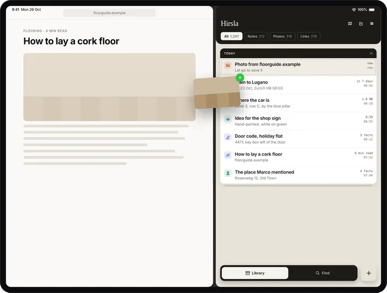Select the All 1,247 filter
This screenshot has width=387, height=293.
click(x=232, y=36)
